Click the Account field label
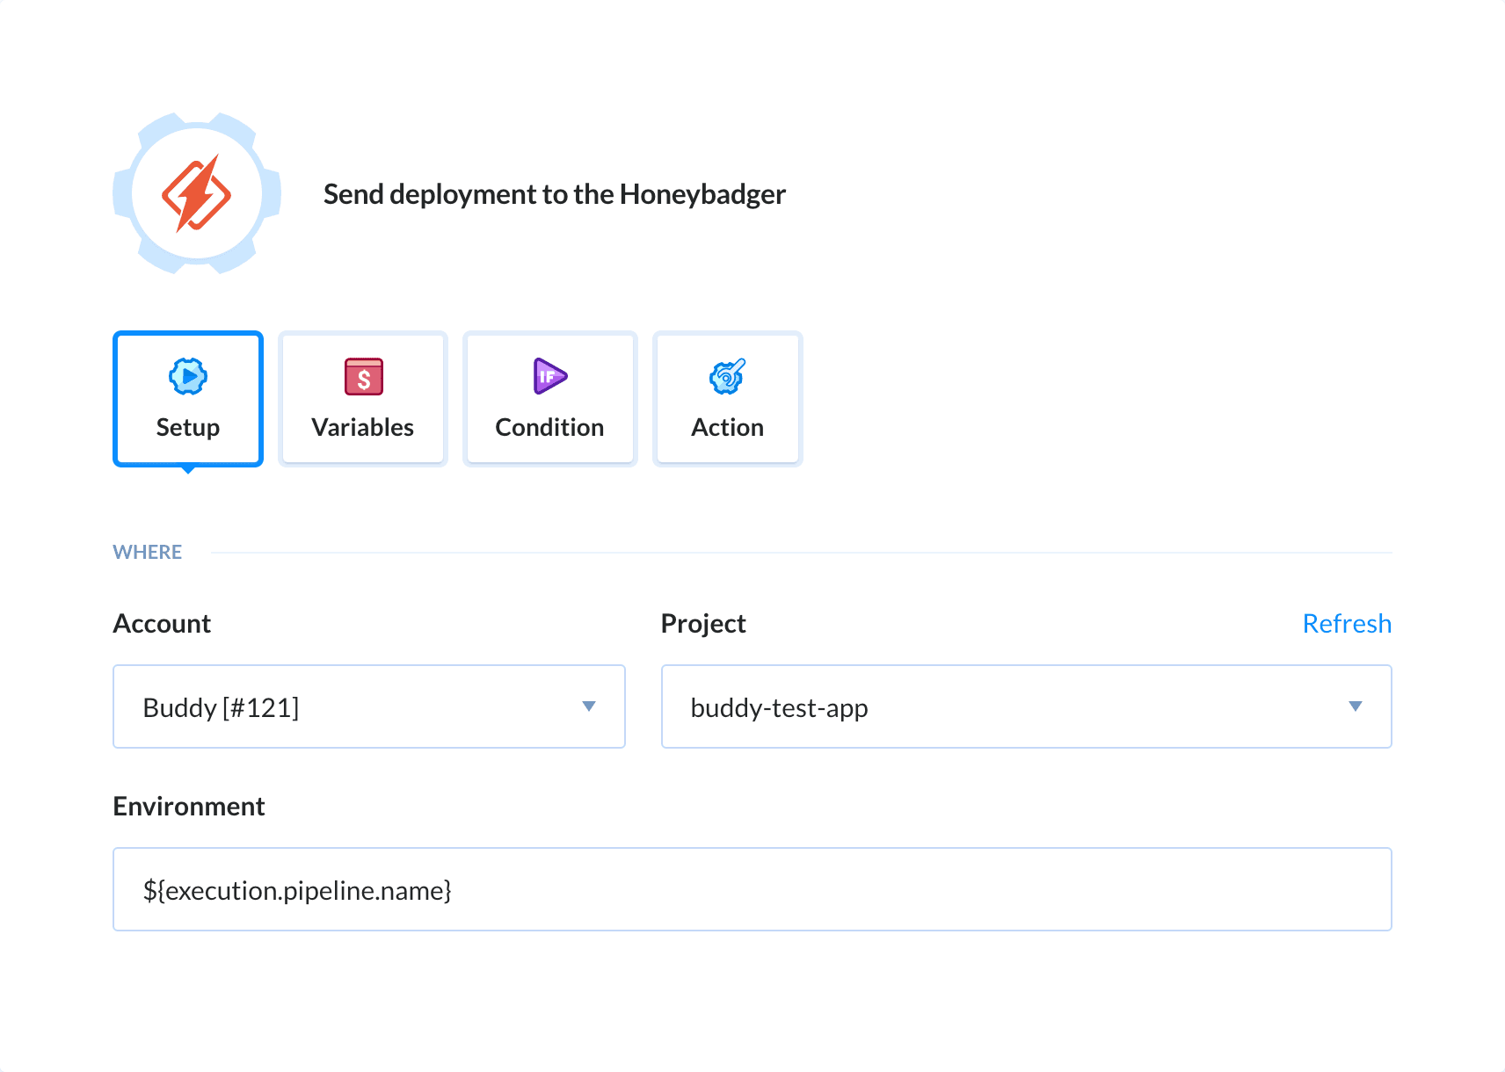Screen dimensions: 1505x1072 point(162,623)
